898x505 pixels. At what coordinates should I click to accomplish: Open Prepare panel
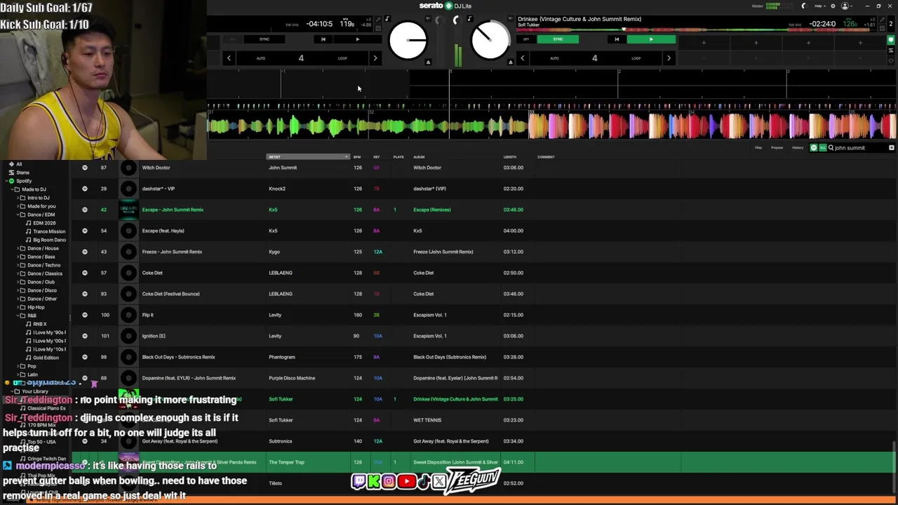click(777, 148)
